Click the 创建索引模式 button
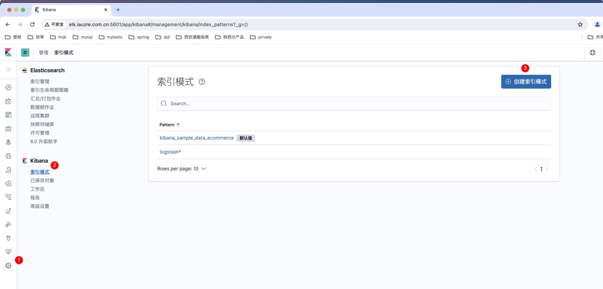 526,82
